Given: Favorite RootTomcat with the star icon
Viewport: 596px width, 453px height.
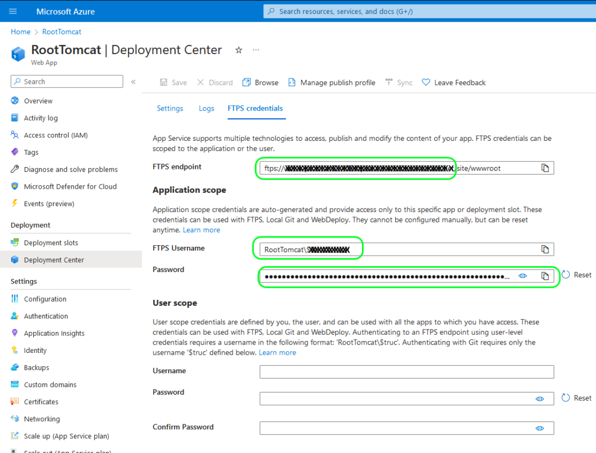Looking at the screenshot, I should click(239, 50).
